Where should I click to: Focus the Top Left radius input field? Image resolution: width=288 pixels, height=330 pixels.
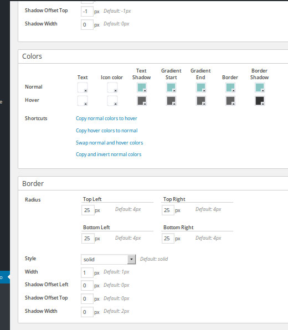pos(88,210)
